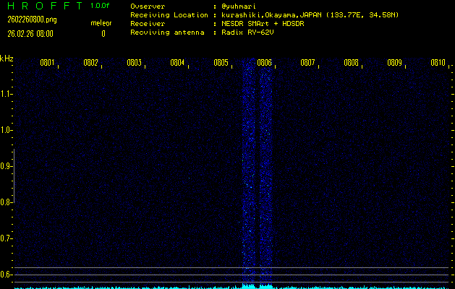Image resolution: width=455 pixels, height=289 pixels.
Task: Select the 1.0.0f version label
Action: [x=100, y=6]
